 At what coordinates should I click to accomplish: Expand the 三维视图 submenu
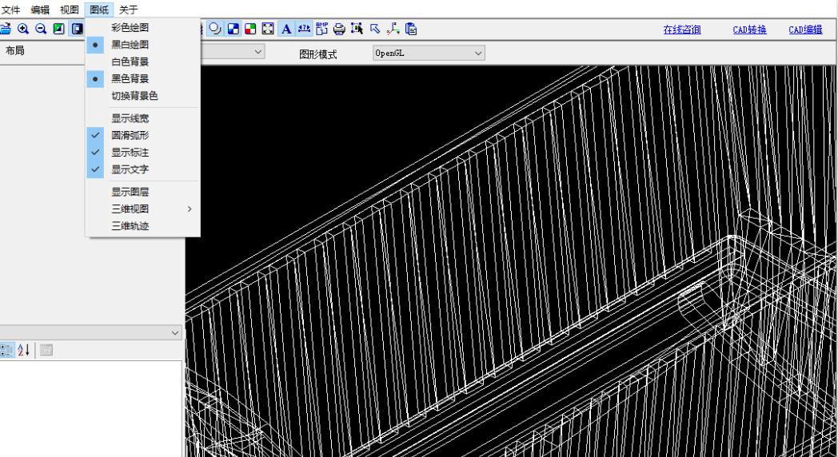(142, 209)
